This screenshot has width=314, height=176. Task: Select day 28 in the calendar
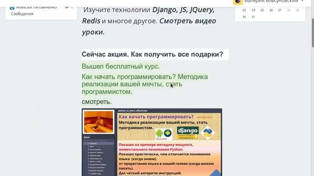(288, 10)
